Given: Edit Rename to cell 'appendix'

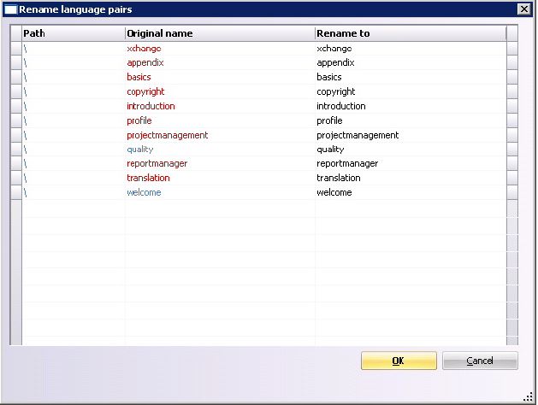Looking at the screenshot, I should point(411,62).
